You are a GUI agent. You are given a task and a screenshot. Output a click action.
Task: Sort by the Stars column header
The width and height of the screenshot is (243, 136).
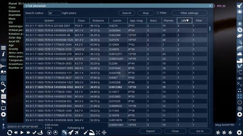point(154,20)
